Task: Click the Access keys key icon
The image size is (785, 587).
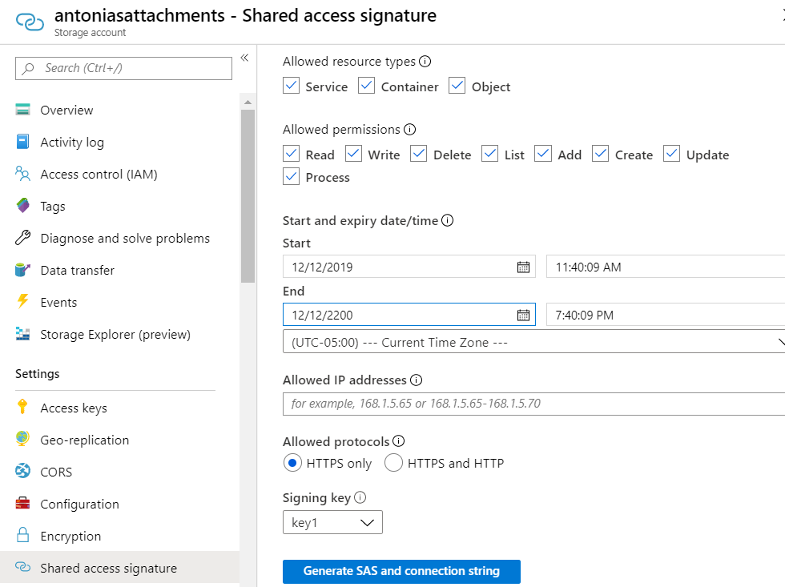Action: (22, 407)
